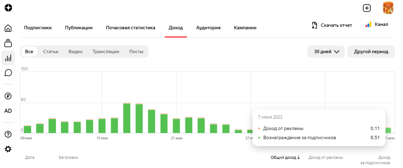
Task: Filter income by Трансляции
Action: click(106, 52)
